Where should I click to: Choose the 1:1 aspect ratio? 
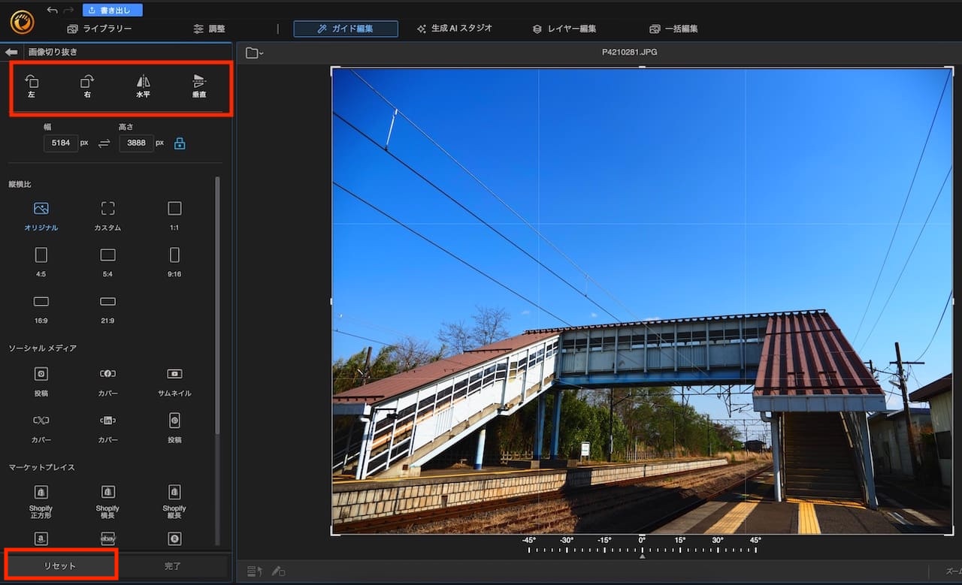(x=174, y=216)
